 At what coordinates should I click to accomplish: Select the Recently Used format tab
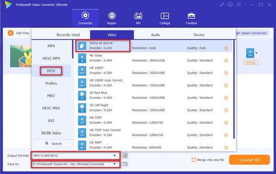tap(68, 35)
